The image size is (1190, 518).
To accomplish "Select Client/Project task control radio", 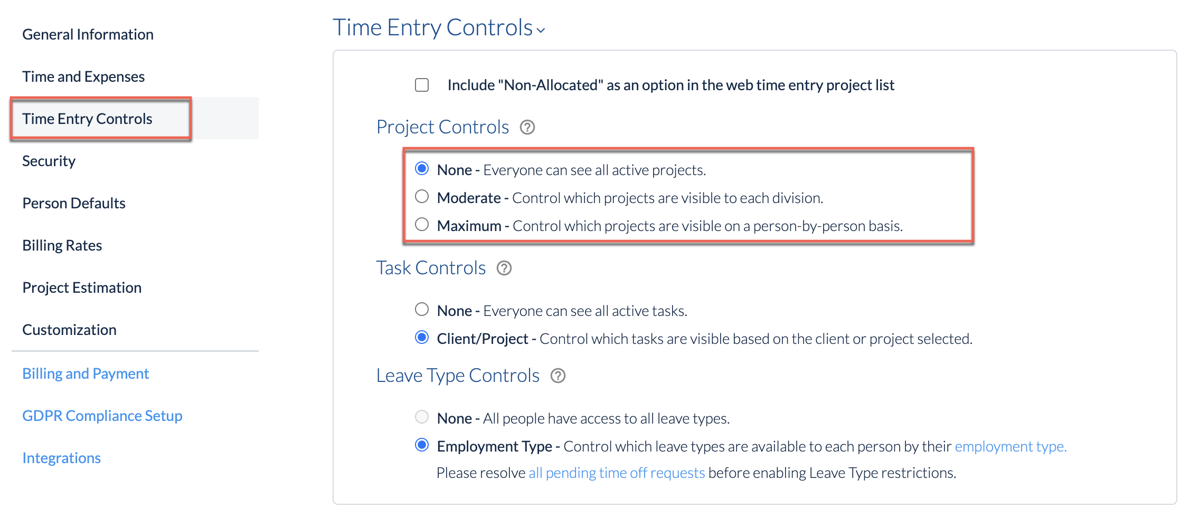I will pos(422,338).
